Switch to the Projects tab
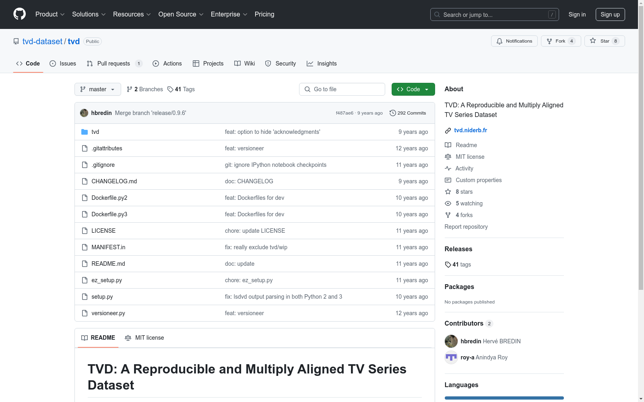Viewport: 644px width, 402px height. (208, 64)
